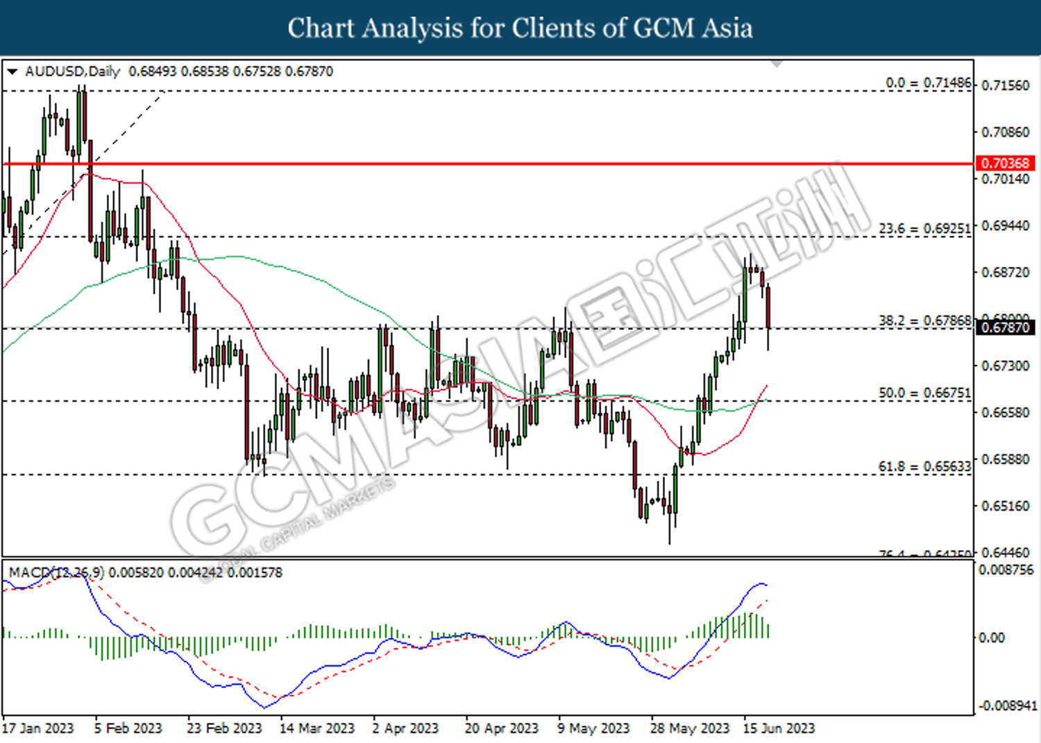Click the AUDUSD,Daily symbol label
Viewport: 1041px width, 743px height.
[72, 71]
